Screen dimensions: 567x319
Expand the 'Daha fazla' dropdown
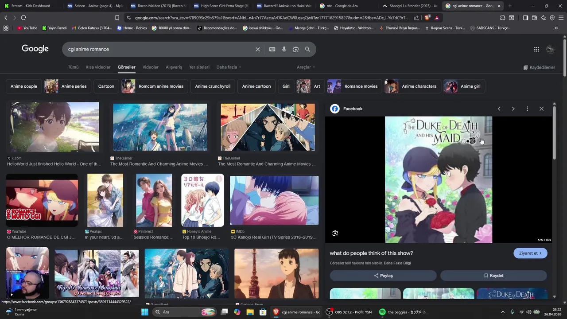(229, 67)
